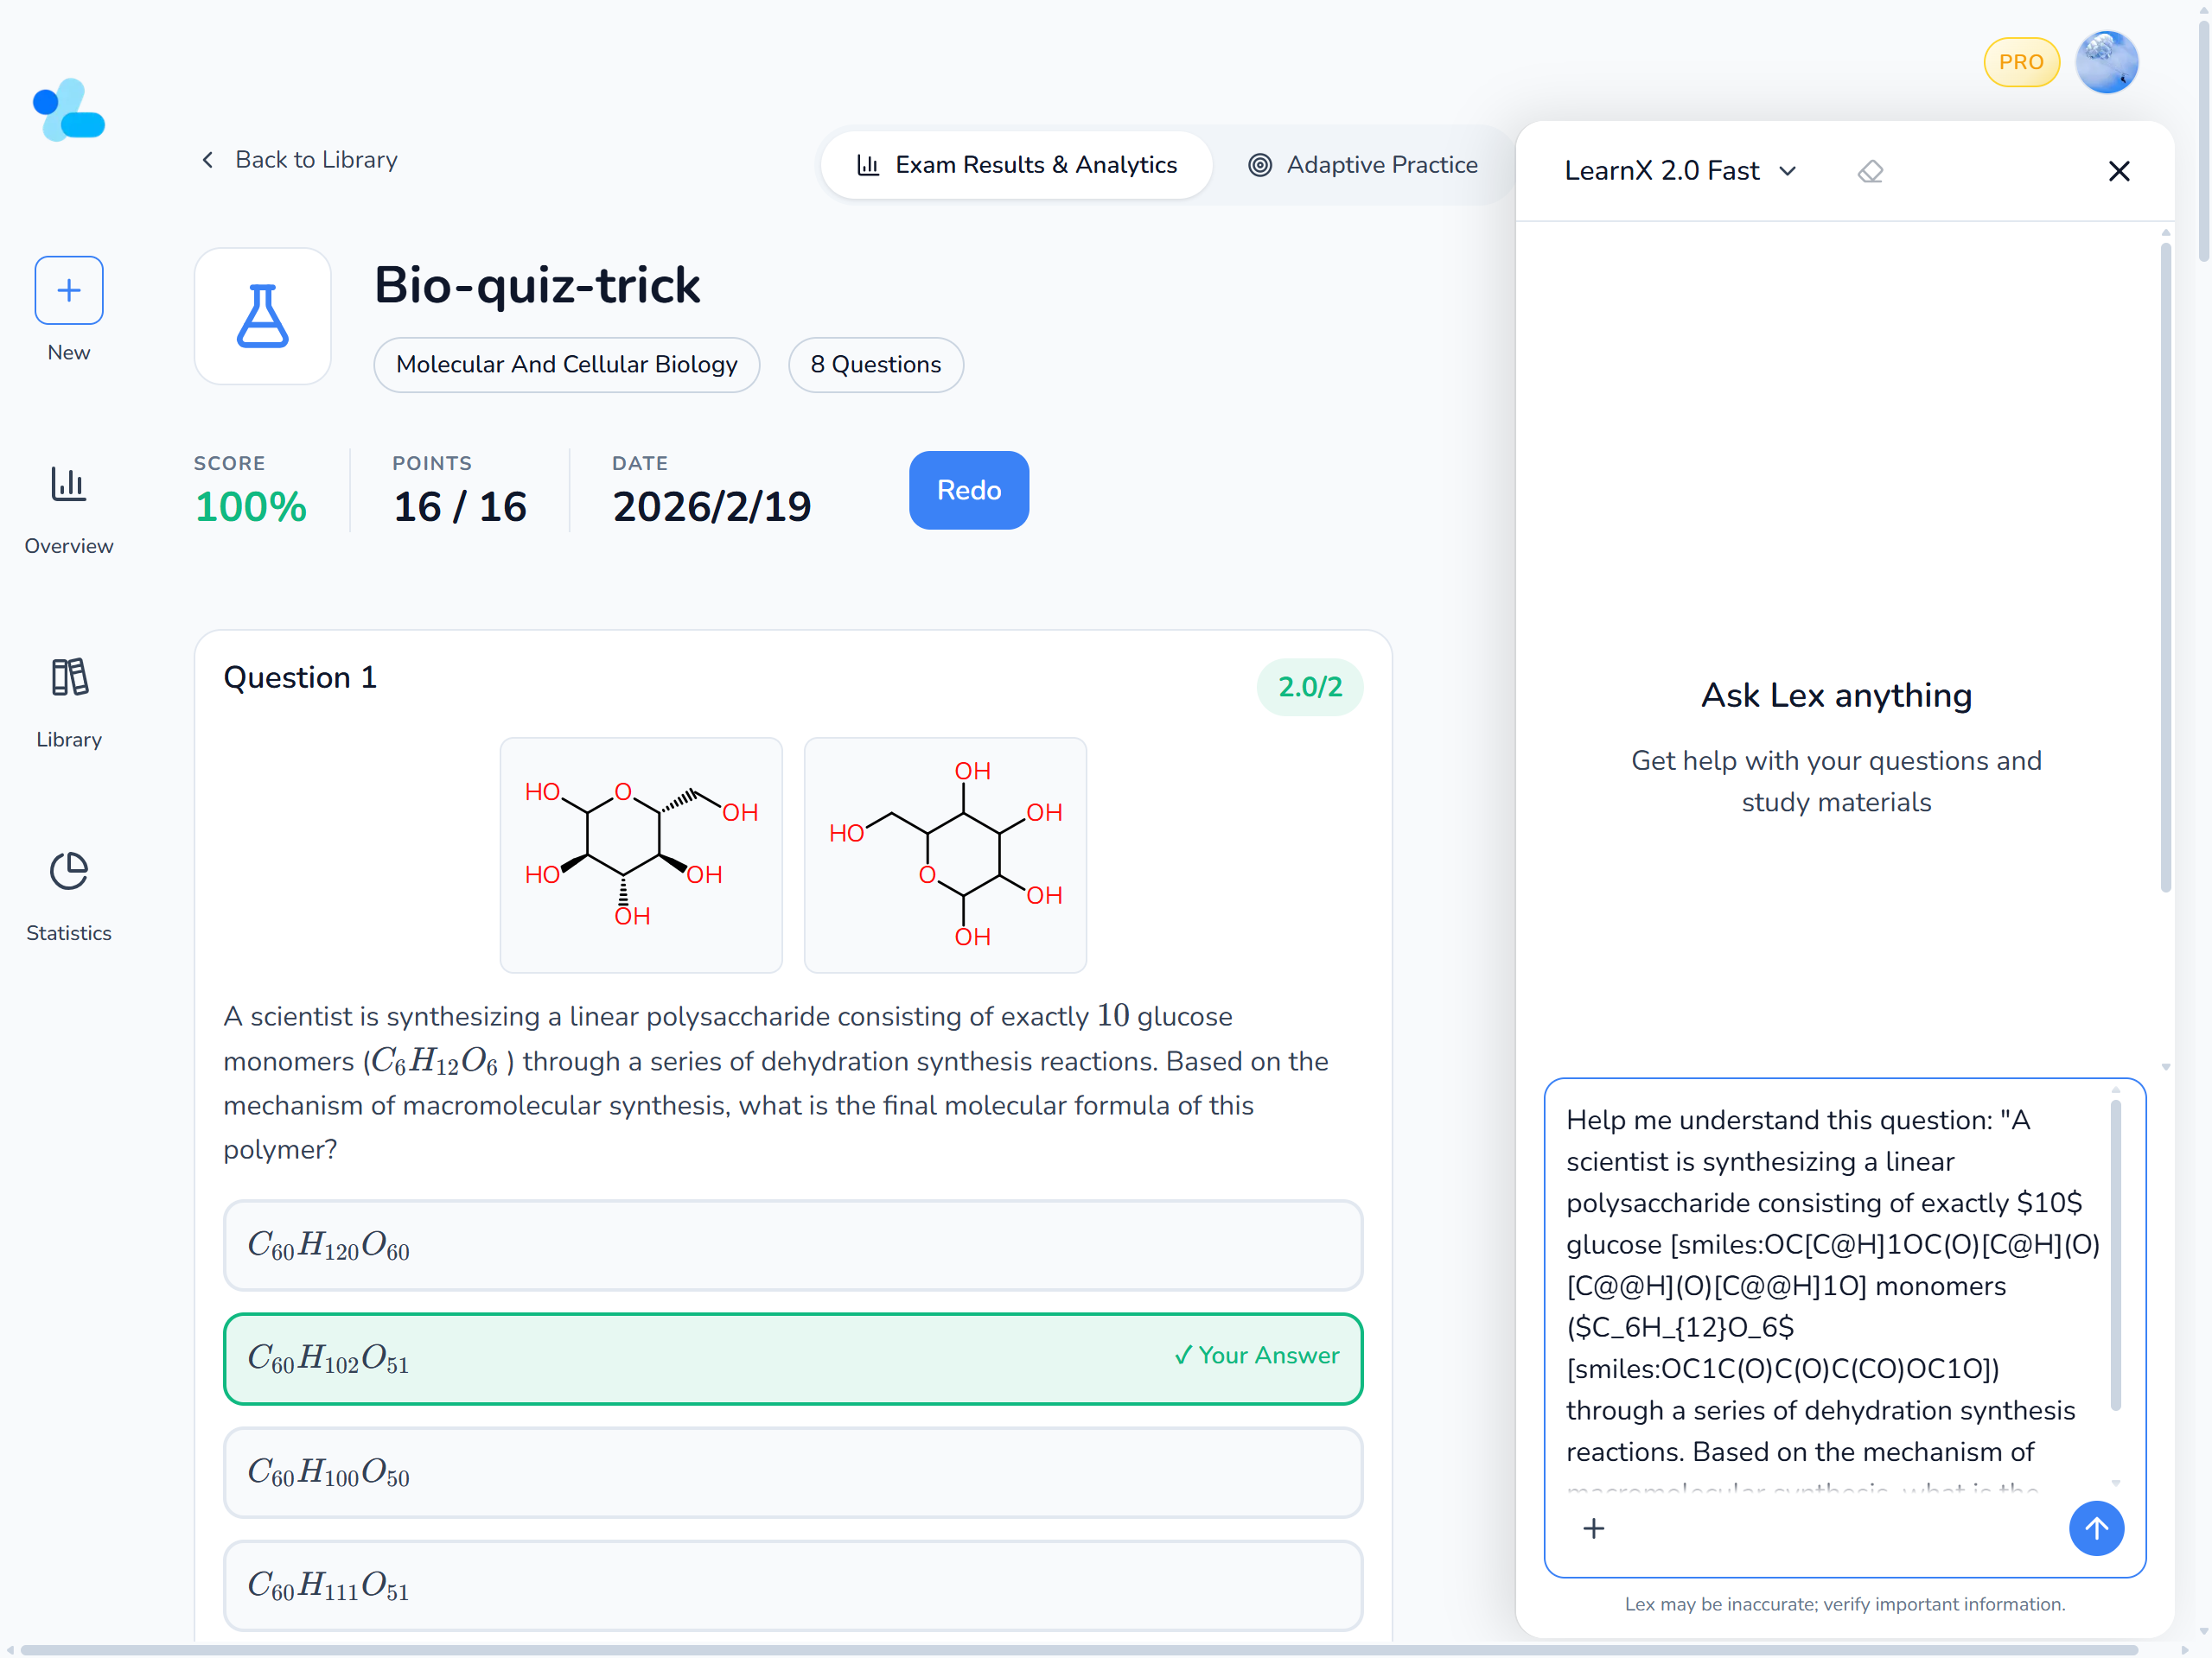Click the eraser clear chat icon
Screen dimensions: 2212x1658
(x=1869, y=172)
